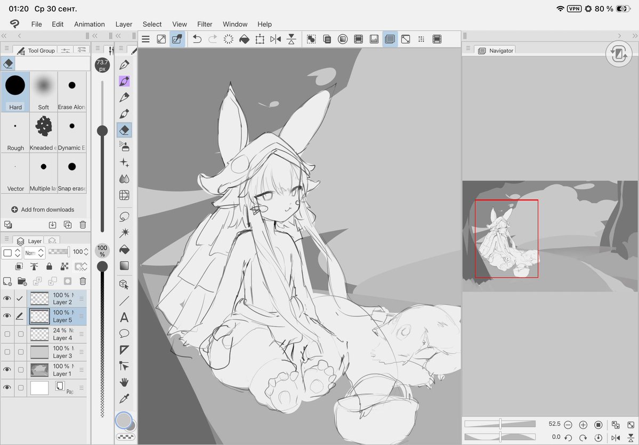Screen dimensions: 639x445
Task: Pick the Eyedropper tool
Action: [x=124, y=399]
